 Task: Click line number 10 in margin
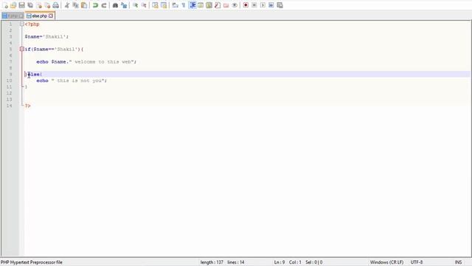(9, 81)
